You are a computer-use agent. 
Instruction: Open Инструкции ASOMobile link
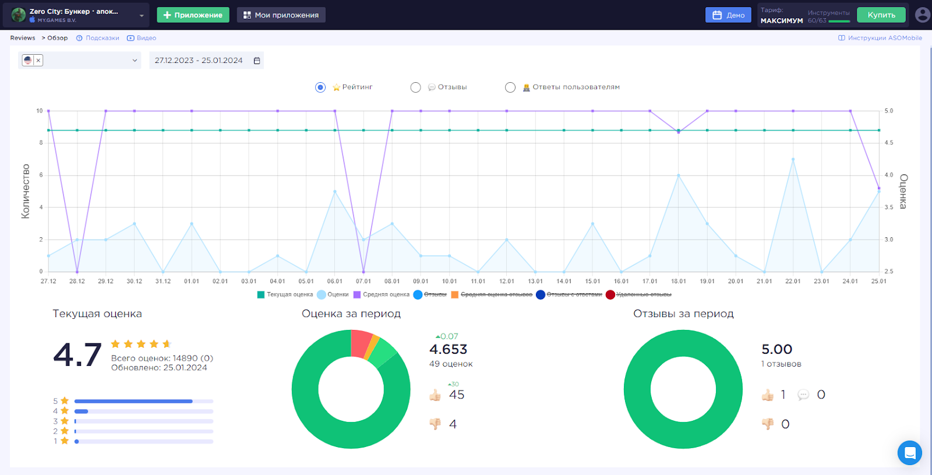pos(880,38)
